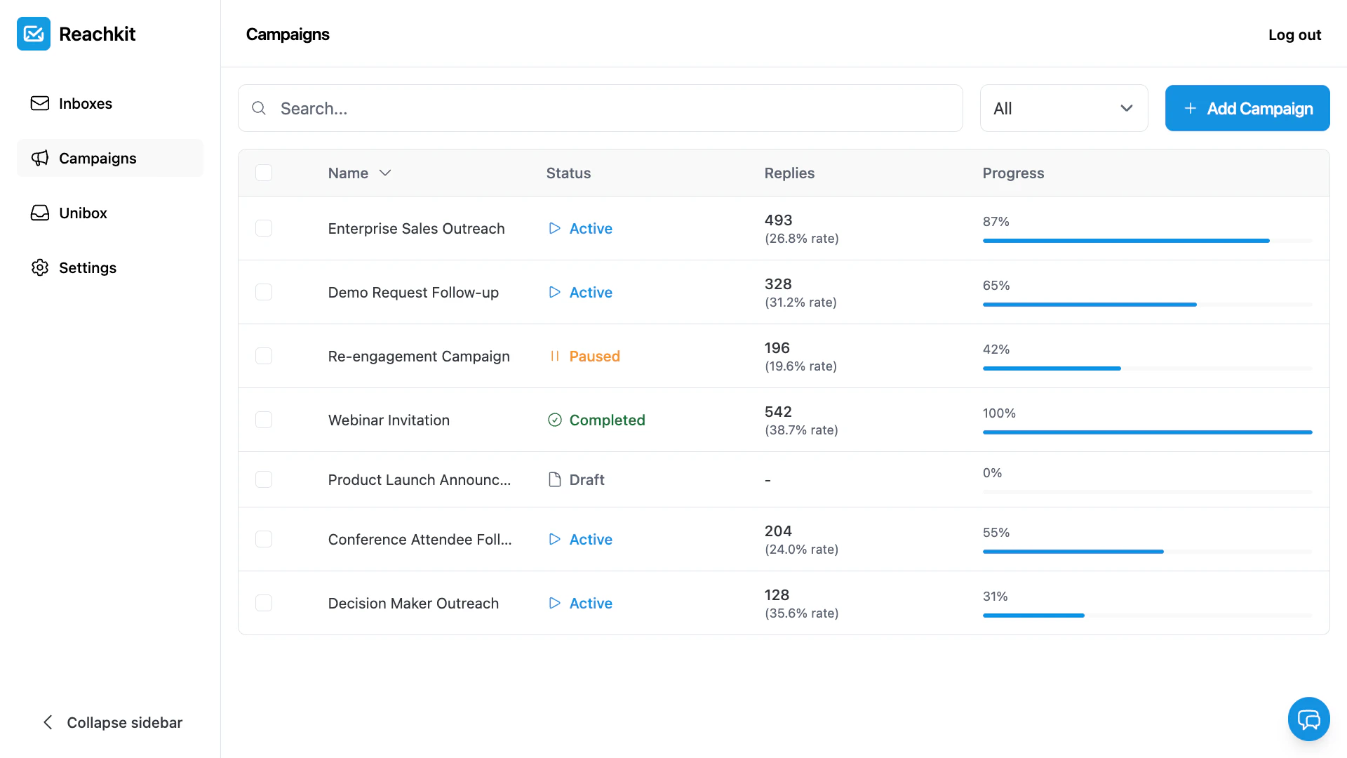1347x758 pixels.
Task: Open the All status filter dropdown
Action: pyautogui.click(x=1064, y=108)
